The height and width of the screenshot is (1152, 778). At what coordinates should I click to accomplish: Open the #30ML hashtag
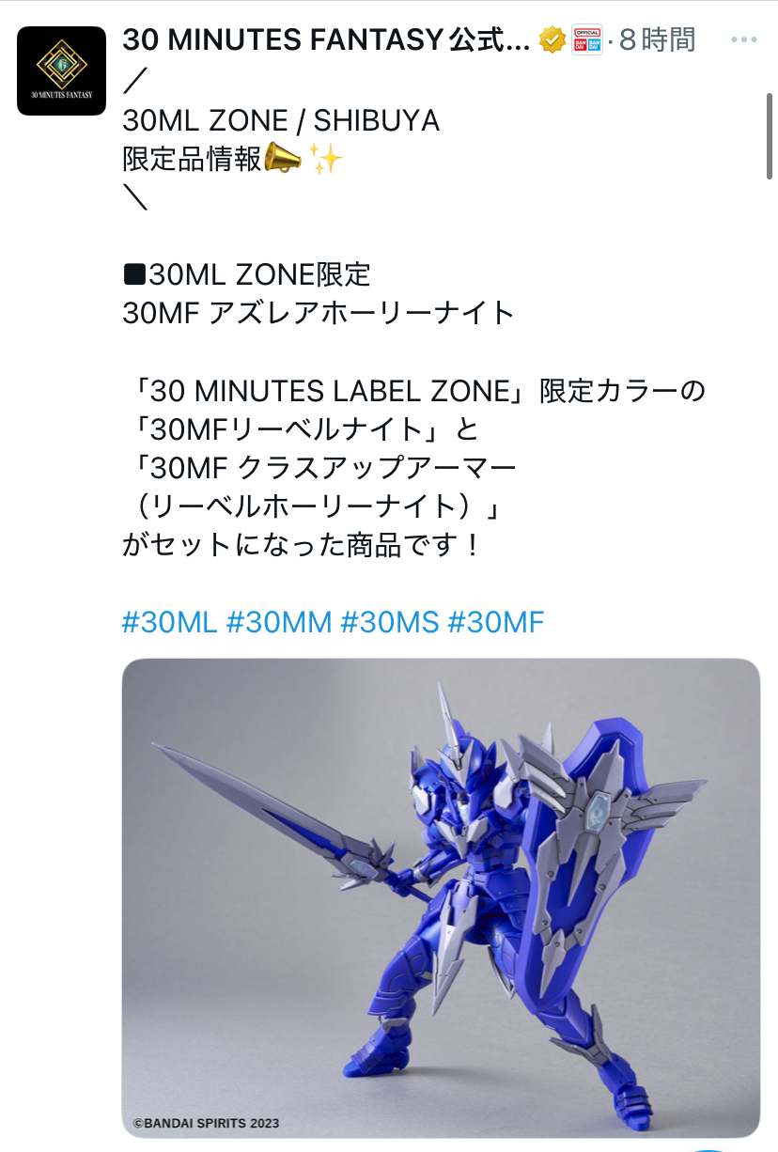pyautogui.click(x=170, y=622)
